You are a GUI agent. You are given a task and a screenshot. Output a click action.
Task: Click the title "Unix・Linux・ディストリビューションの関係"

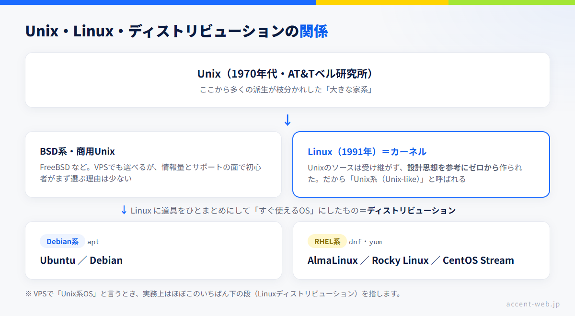coord(176,31)
